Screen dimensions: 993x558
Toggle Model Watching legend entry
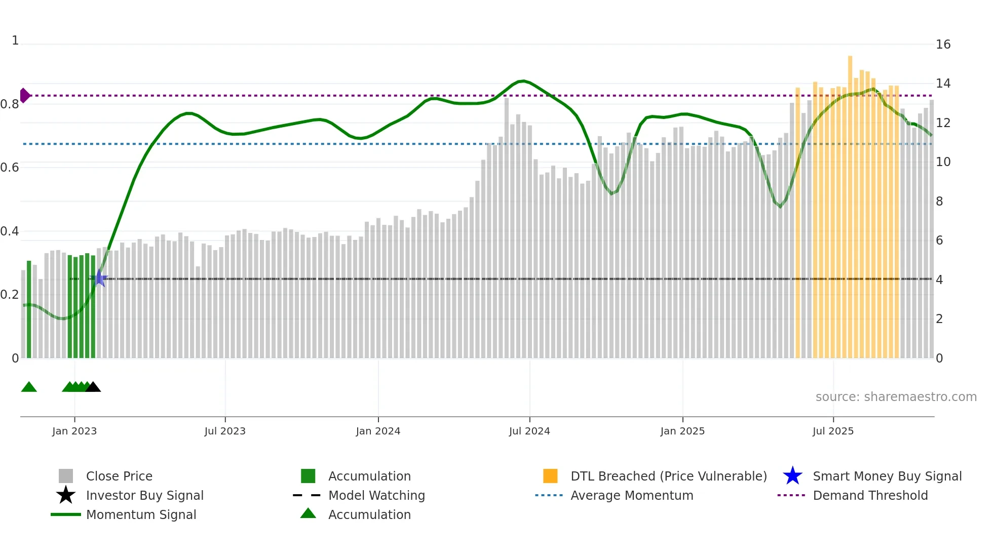pos(376,495)
